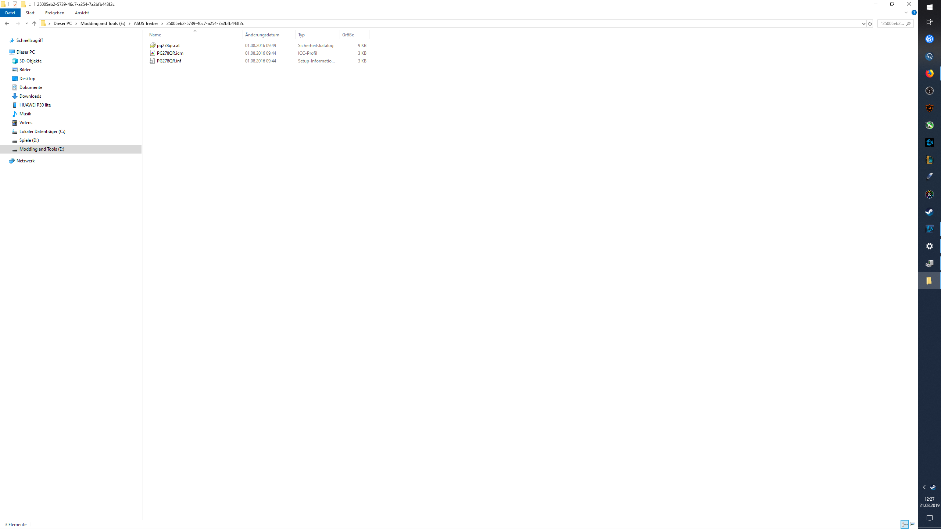Expand the recent locations dropdown arrow

26,24
